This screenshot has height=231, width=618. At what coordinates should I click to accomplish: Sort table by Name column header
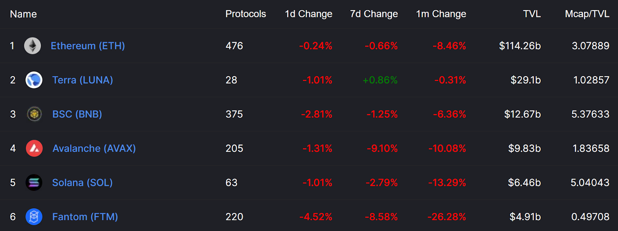tap(23, 14)
